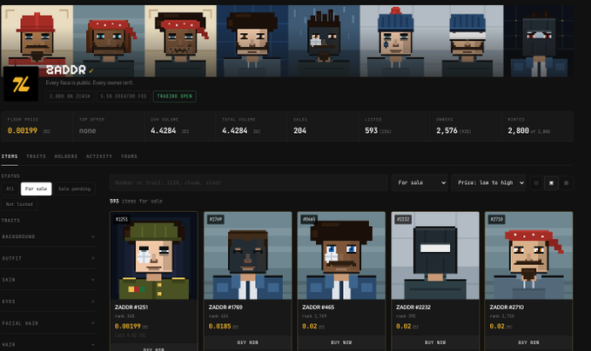
Task: Click the number or trait search field
Action: click(248, 182)
